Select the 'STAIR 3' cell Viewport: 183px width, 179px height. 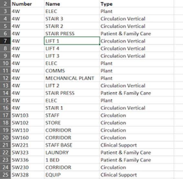(72, 19)
